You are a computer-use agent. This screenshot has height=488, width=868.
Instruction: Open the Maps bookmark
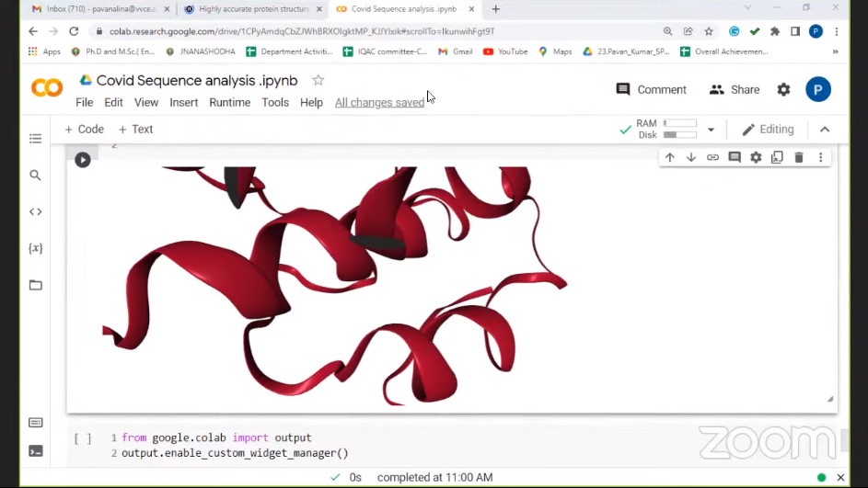click(555, 51)
